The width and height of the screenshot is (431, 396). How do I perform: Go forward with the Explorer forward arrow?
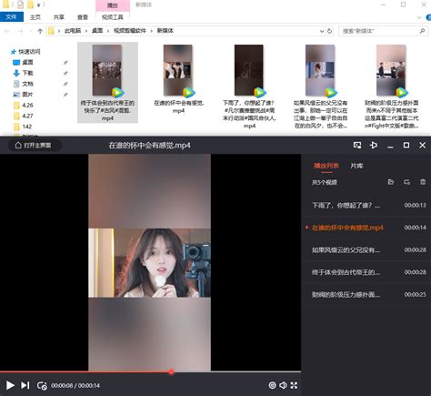(x=20, y=31)
